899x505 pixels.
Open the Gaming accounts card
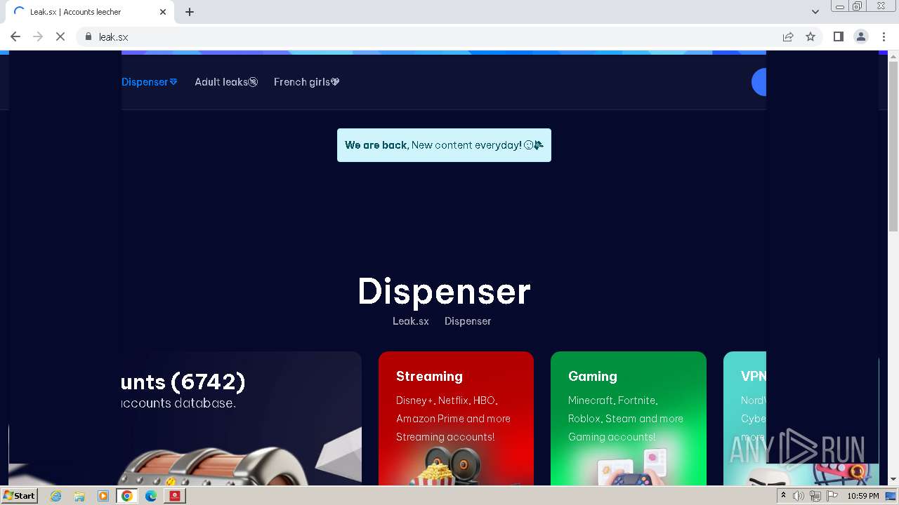629,419
